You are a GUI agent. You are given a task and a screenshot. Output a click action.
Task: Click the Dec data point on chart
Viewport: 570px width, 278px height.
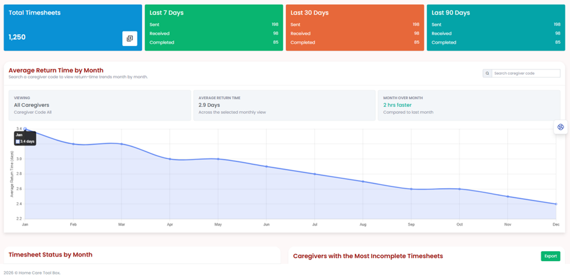556,204
